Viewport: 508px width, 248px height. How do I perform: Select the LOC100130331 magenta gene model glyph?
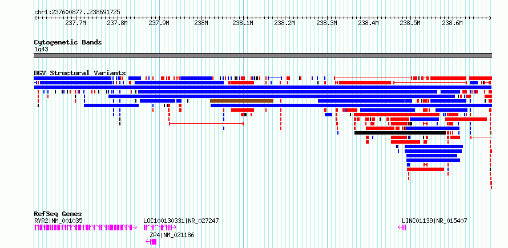[160, 227]
